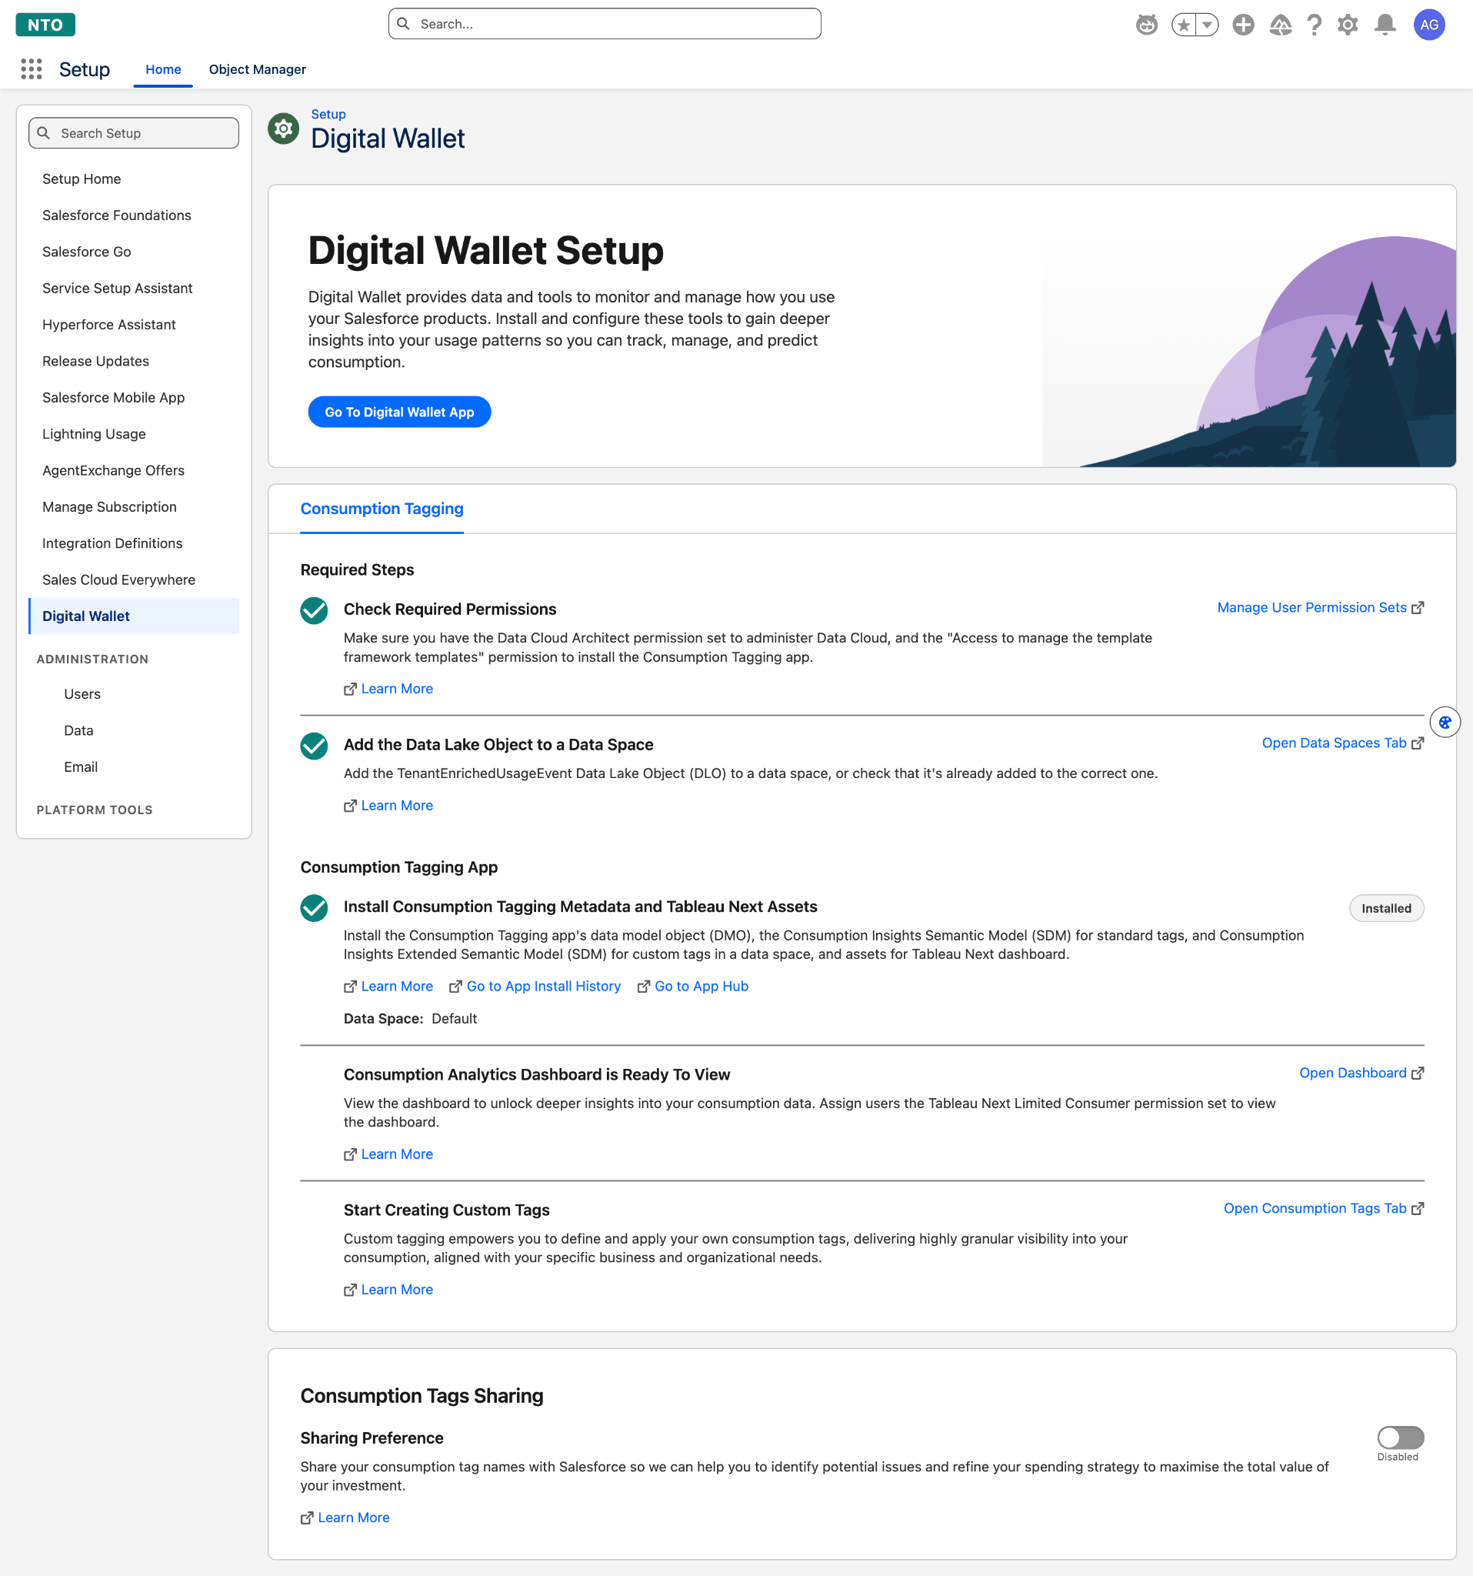
Task: Click the Trailhead salesforce help icon
Action: (x=1281, y=25)
